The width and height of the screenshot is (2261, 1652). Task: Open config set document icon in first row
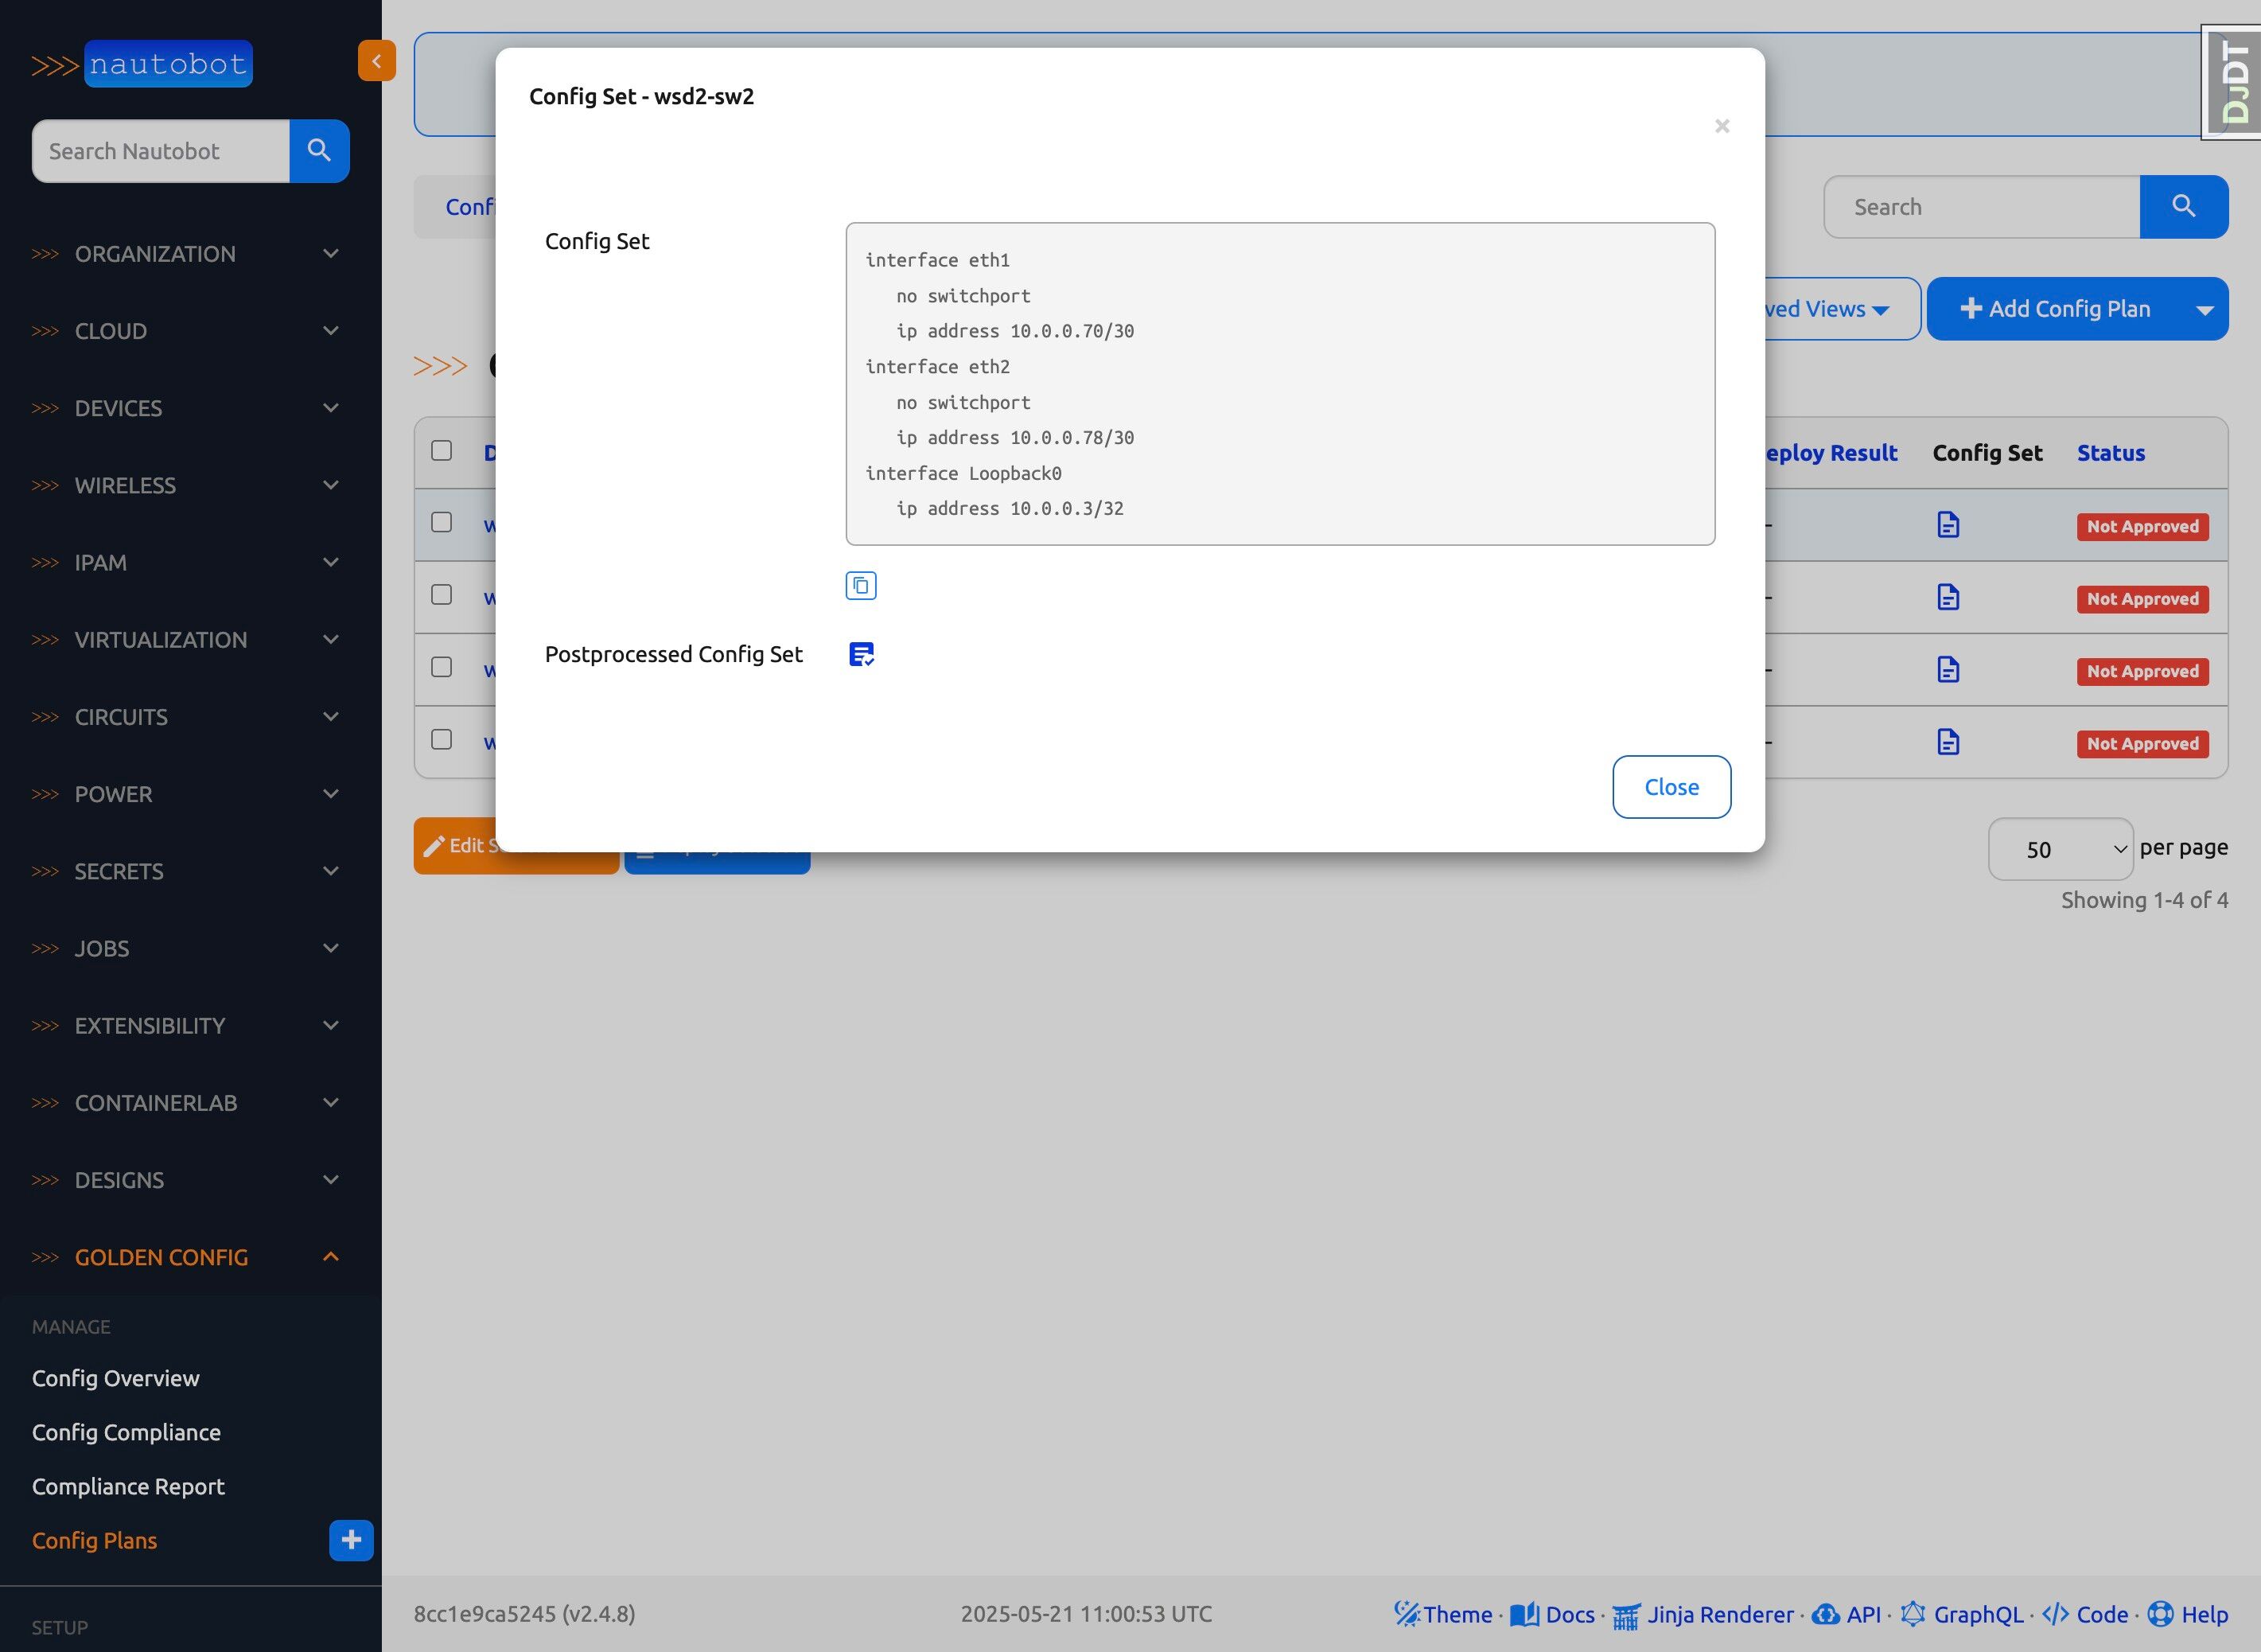coord(1947,525)
